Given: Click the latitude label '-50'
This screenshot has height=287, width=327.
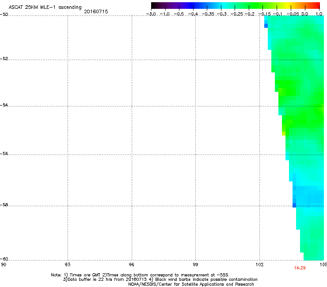Looking at the screenshot, I should 4,15.
